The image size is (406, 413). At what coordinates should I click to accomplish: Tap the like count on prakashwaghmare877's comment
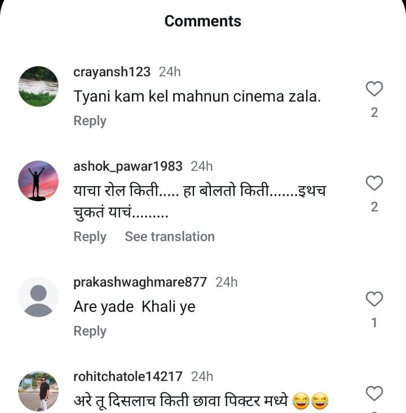[374, 323]
